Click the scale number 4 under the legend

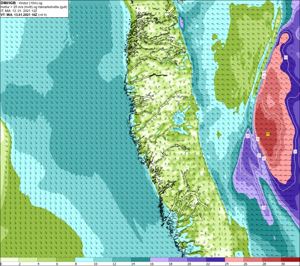click(38, 264)
